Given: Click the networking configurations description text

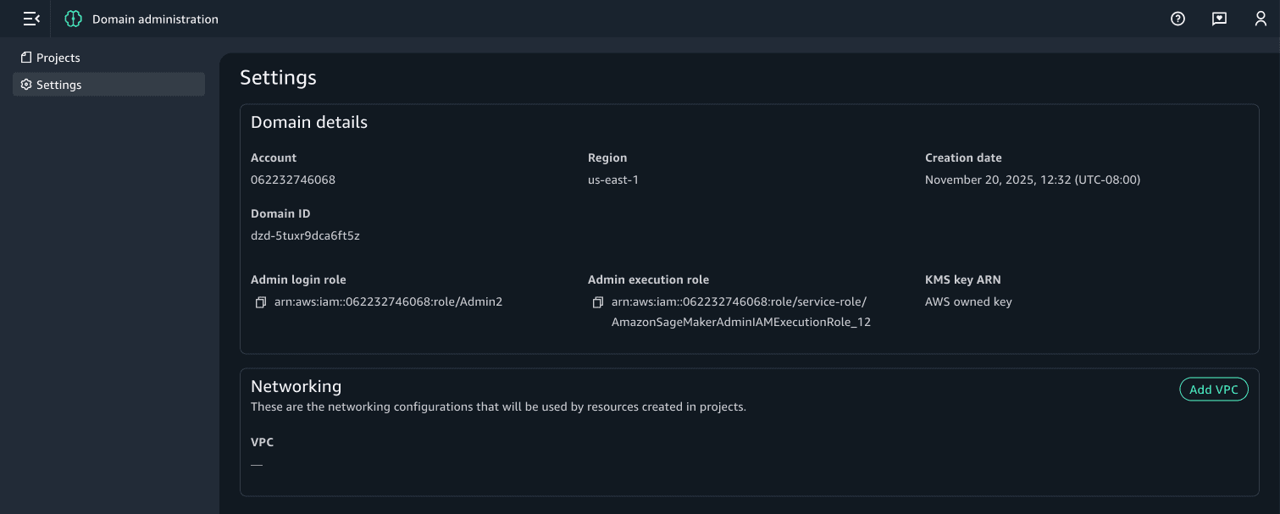Looking at the screenshot, I should click(498, 406).
